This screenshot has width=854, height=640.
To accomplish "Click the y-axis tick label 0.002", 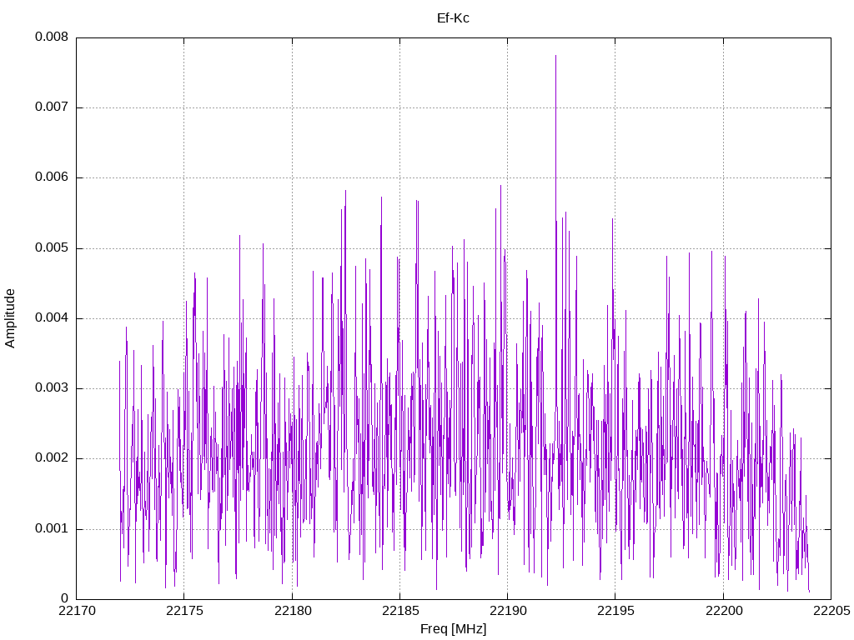I will [52, 458].
